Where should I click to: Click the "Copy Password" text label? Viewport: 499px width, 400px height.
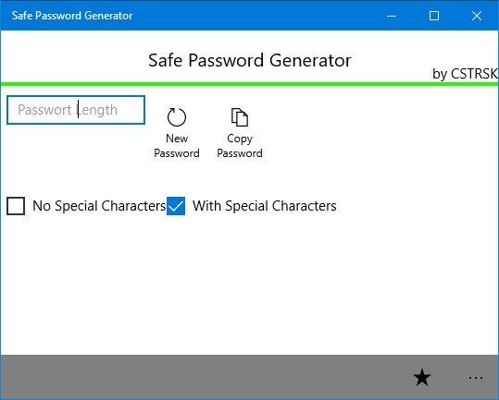[x=240, y=146]
